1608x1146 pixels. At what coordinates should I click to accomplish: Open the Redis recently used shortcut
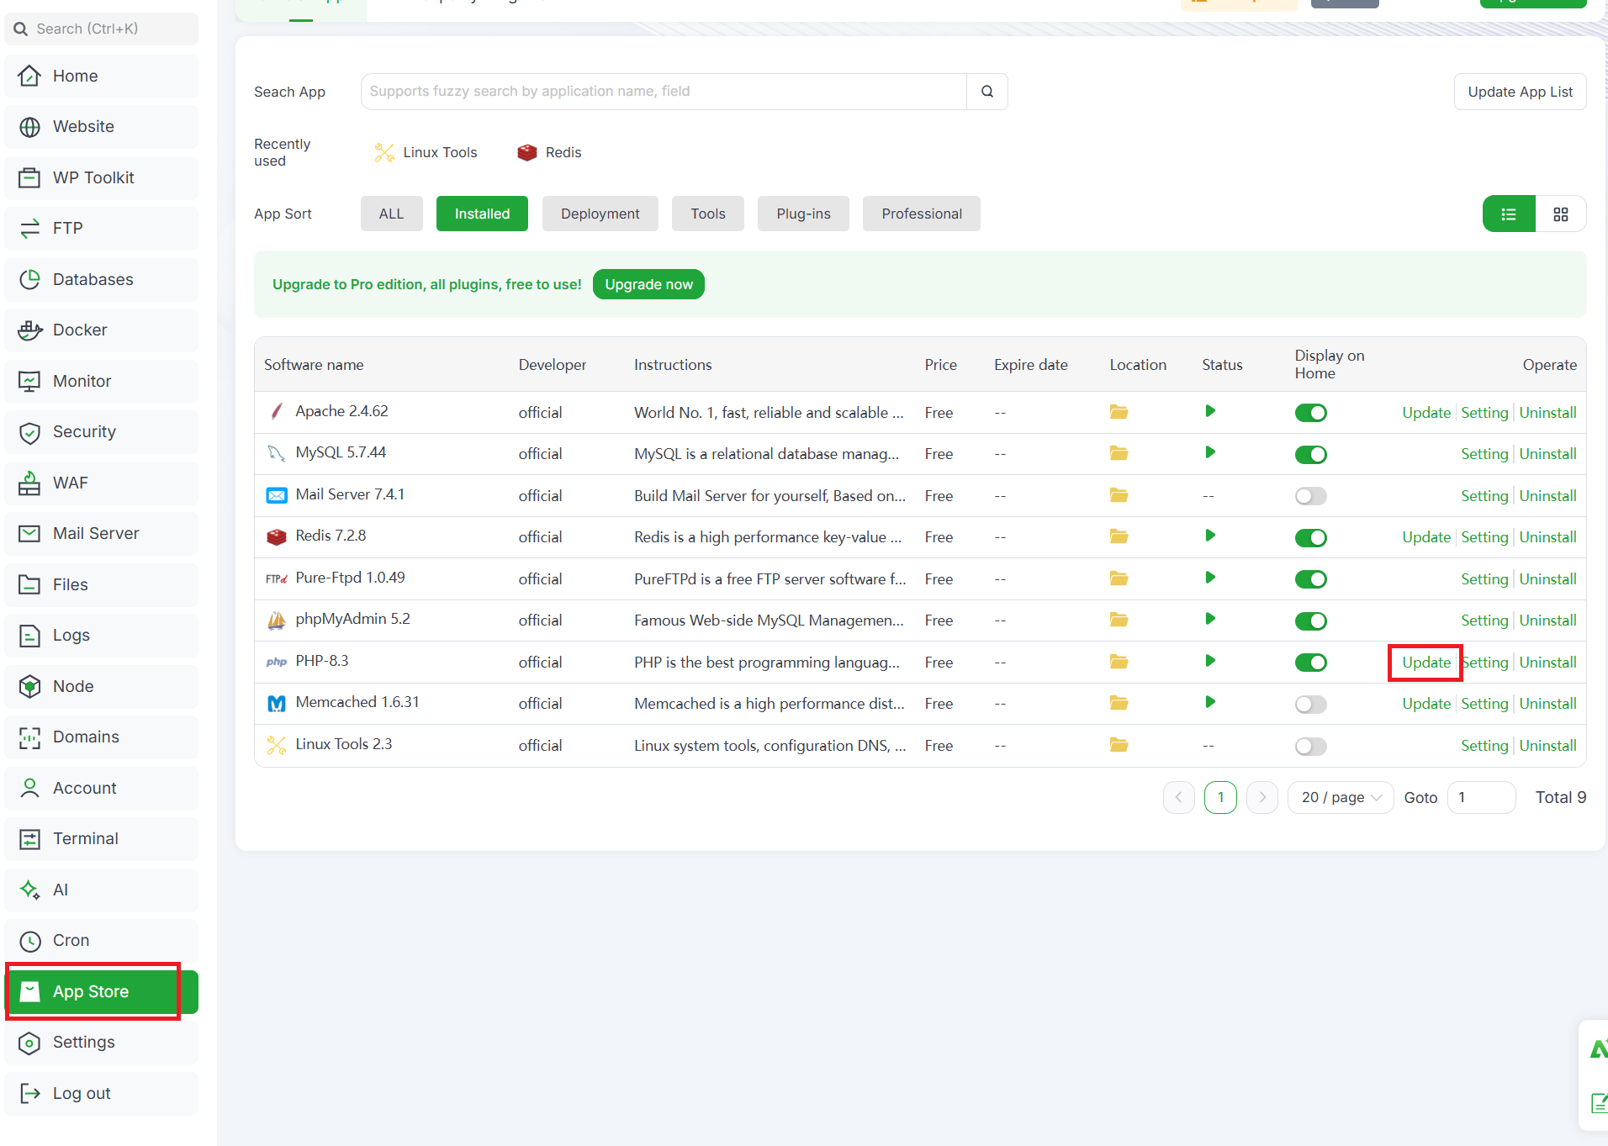point(549,152)
